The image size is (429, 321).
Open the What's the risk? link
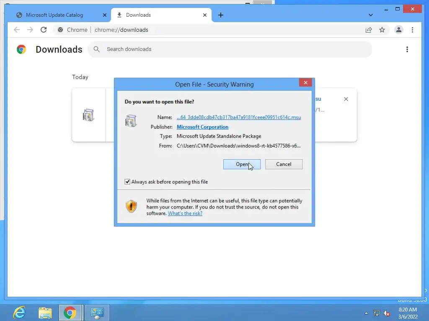coord(185,214)
